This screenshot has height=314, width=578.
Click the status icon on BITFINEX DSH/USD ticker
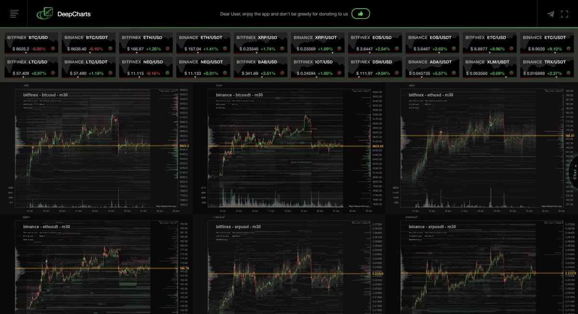click(398, 72)
